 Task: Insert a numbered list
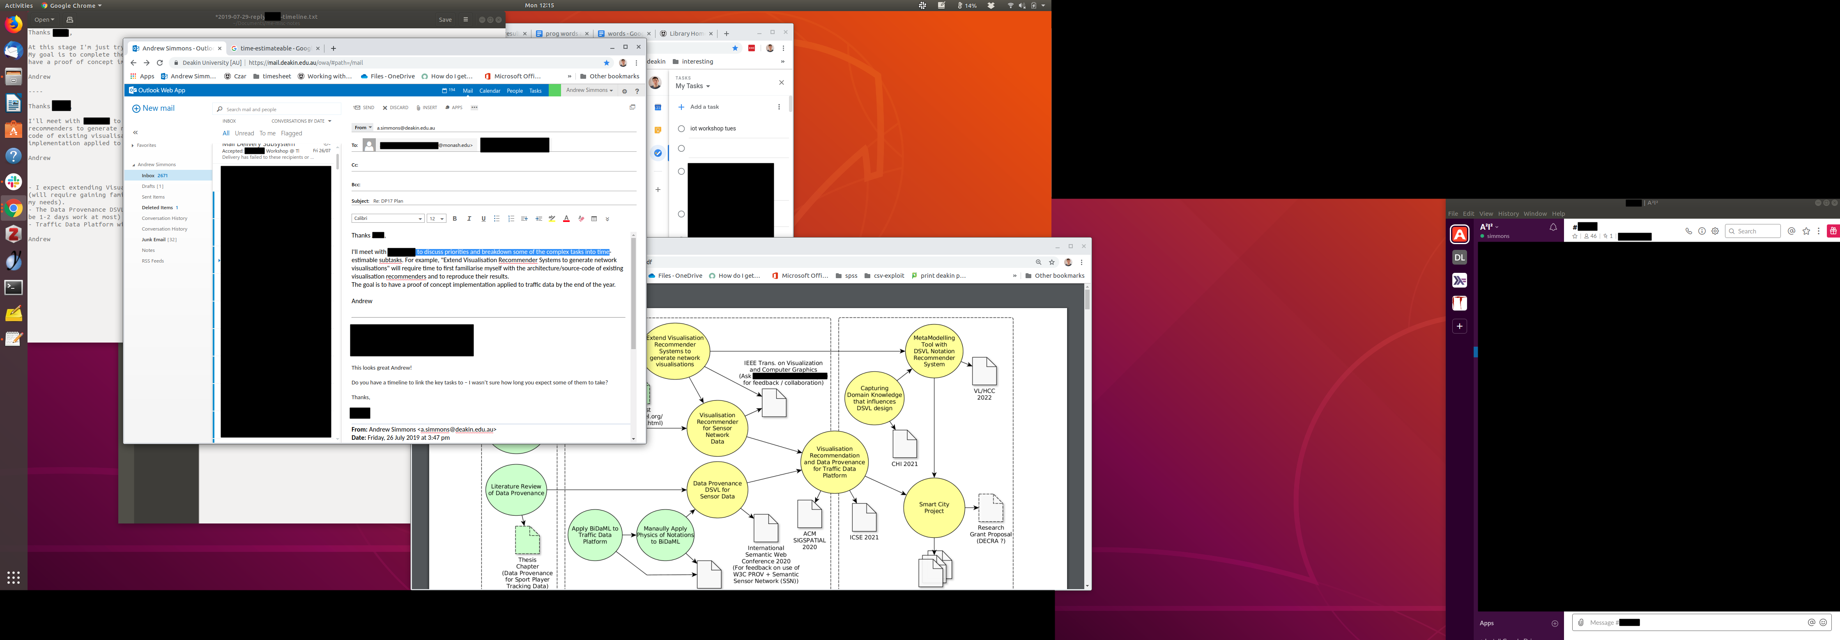[x=511, y=218]
